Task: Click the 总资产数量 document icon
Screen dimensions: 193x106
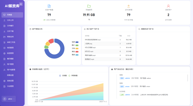Action: (x=49, y=6)
